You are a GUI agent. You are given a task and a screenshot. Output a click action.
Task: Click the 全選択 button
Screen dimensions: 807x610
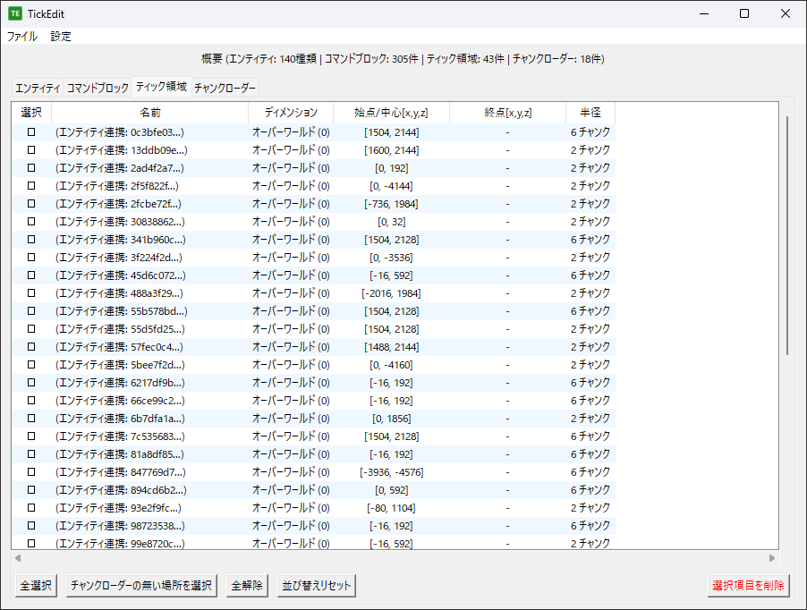point(36,585)
